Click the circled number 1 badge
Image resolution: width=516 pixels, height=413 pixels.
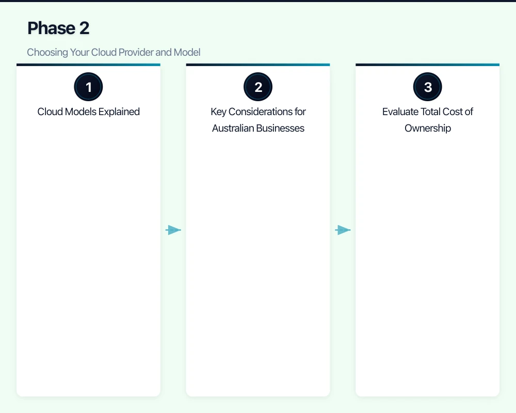coord(88,87)
